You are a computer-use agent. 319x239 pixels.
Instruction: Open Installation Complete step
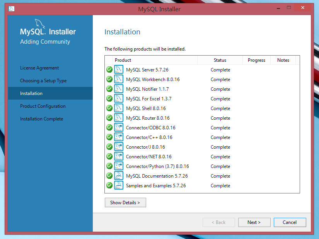(x=42, y=119)
